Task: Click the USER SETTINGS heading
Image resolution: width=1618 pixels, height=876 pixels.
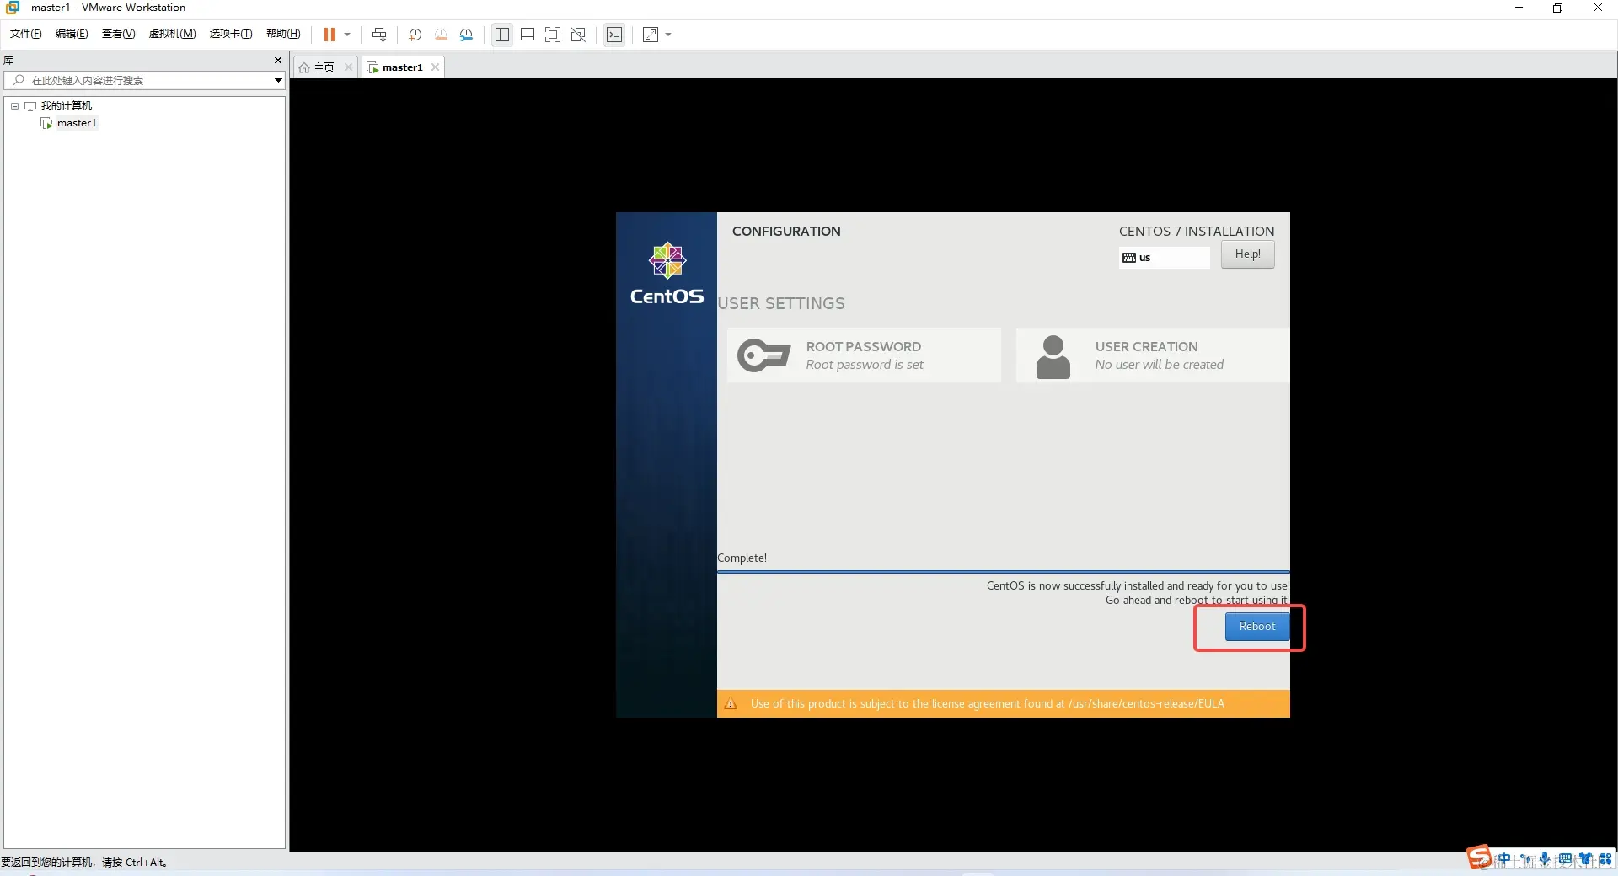Action: coord(781,304)
